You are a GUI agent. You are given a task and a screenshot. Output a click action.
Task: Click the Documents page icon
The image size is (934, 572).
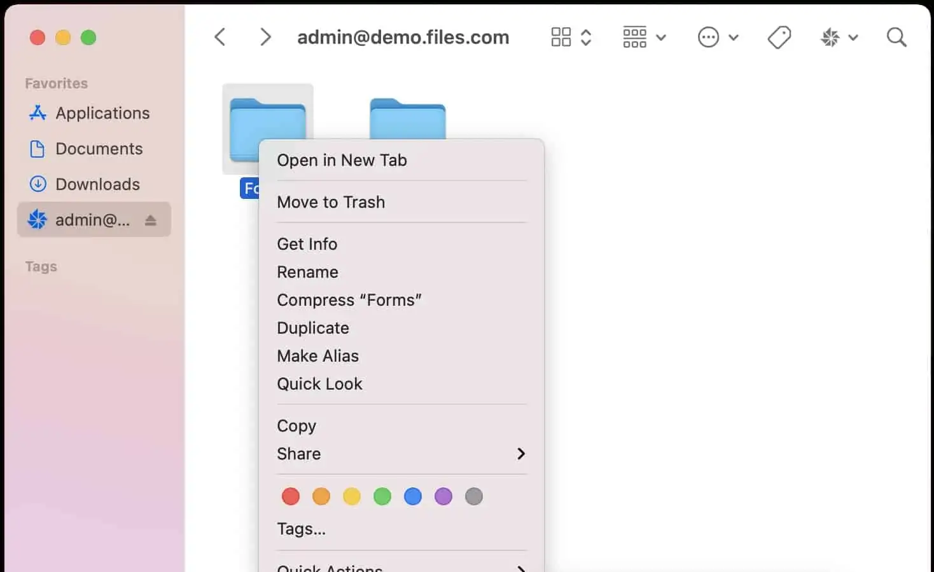38,149
